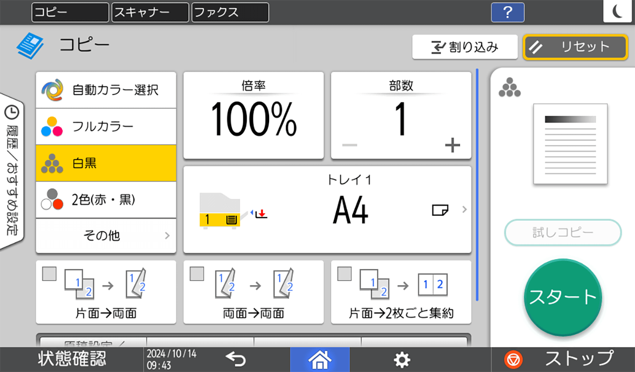Screen dimensions: 635x372
Task: Switch to the スキャナー tab
Action: point(150,13)
